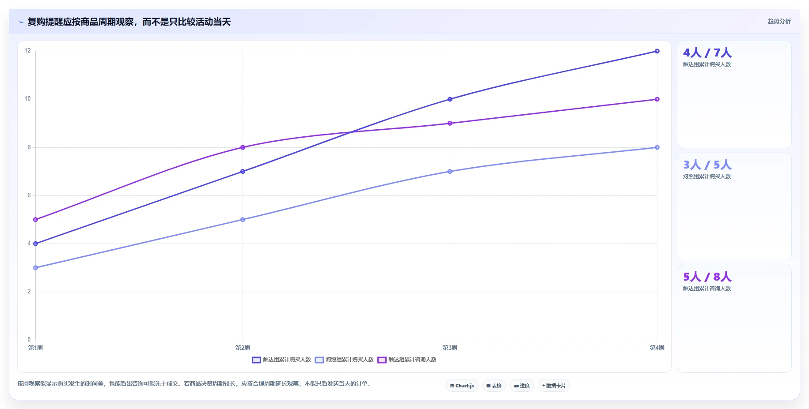Click 触达组购买 data point at 第3周 (10)

click(450, 99)
